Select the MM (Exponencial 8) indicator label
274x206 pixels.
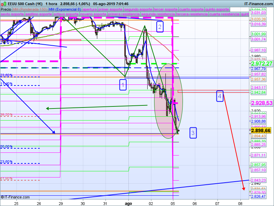(x=65, y=9)
